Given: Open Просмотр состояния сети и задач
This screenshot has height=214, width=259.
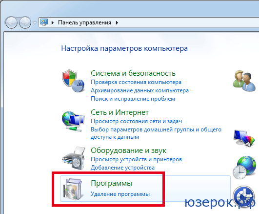Looking at the screenshot, I should point(137,121).
